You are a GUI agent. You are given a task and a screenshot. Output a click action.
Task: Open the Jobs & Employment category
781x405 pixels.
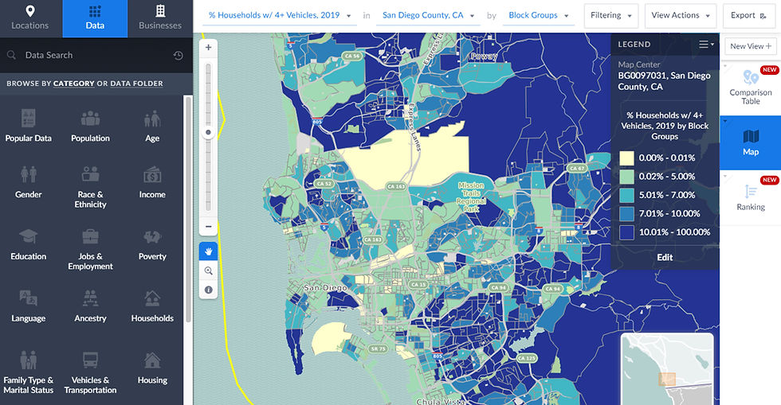(90, 249)
